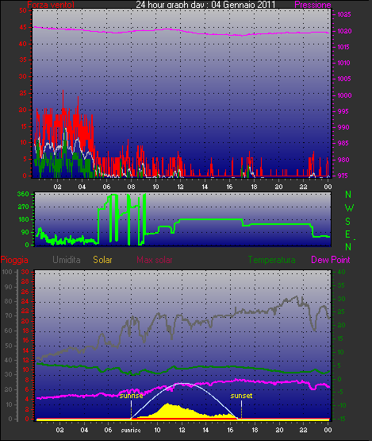Click the Max solar legend label

pos(155,260)
